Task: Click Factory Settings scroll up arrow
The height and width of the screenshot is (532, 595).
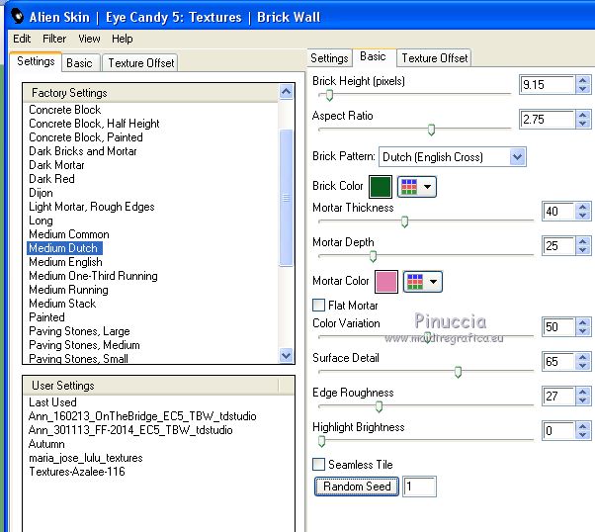Action: click(286, 92)
